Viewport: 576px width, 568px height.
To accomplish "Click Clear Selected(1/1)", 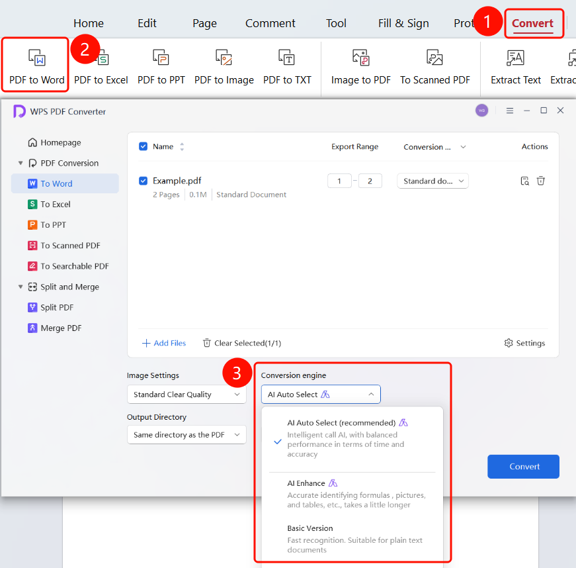I will click(242, 343).
